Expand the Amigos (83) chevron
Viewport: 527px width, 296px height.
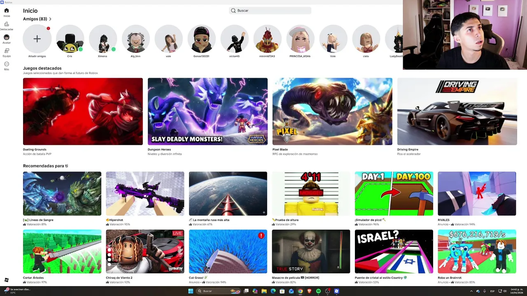50,19
